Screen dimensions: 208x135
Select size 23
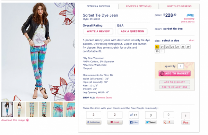coord(157,47)
